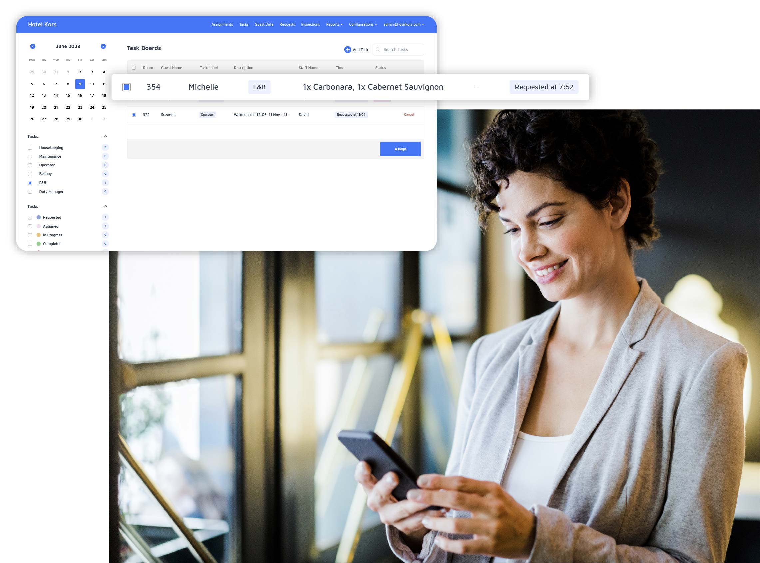
Task: Click the Requests navigation icon
Action: tap(288, 24)
